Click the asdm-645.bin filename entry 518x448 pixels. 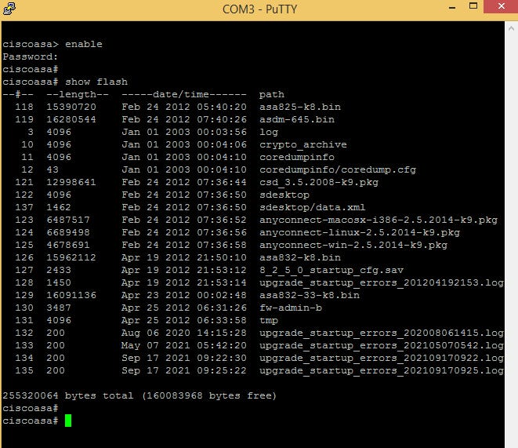point(297,119)
